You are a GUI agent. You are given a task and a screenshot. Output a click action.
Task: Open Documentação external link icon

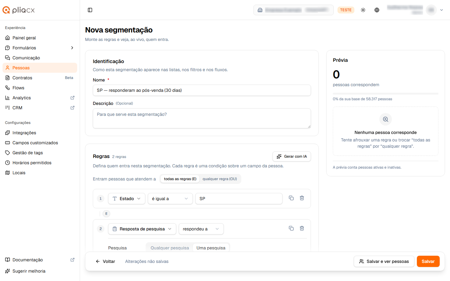coord(72,260)
